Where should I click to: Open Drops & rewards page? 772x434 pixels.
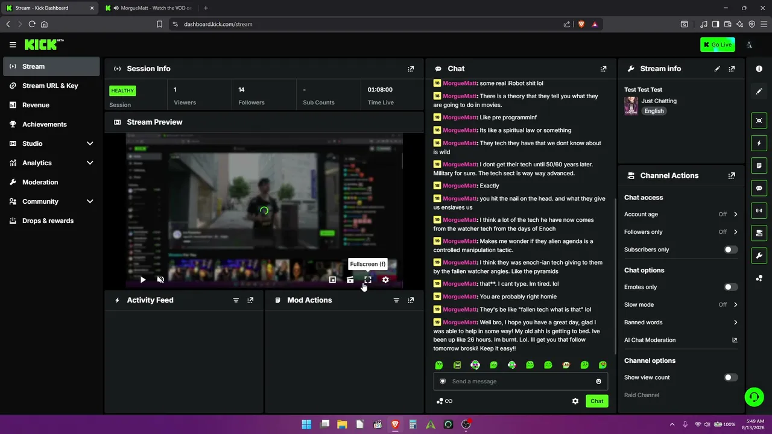point(51,221)
